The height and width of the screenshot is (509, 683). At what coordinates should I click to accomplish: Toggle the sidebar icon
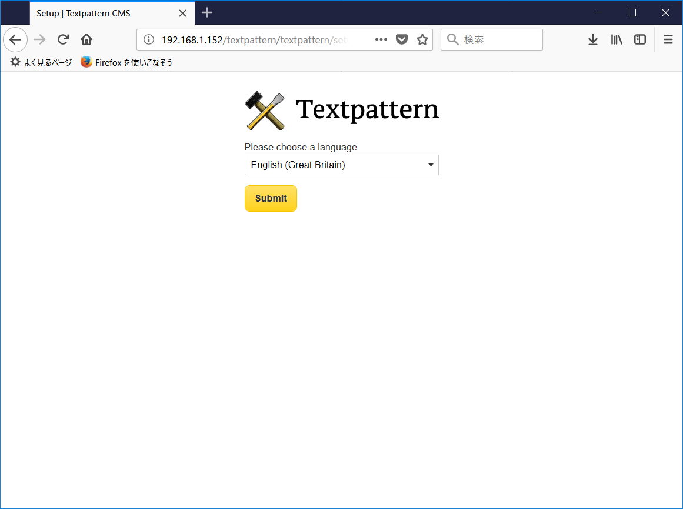pos(639,39)
